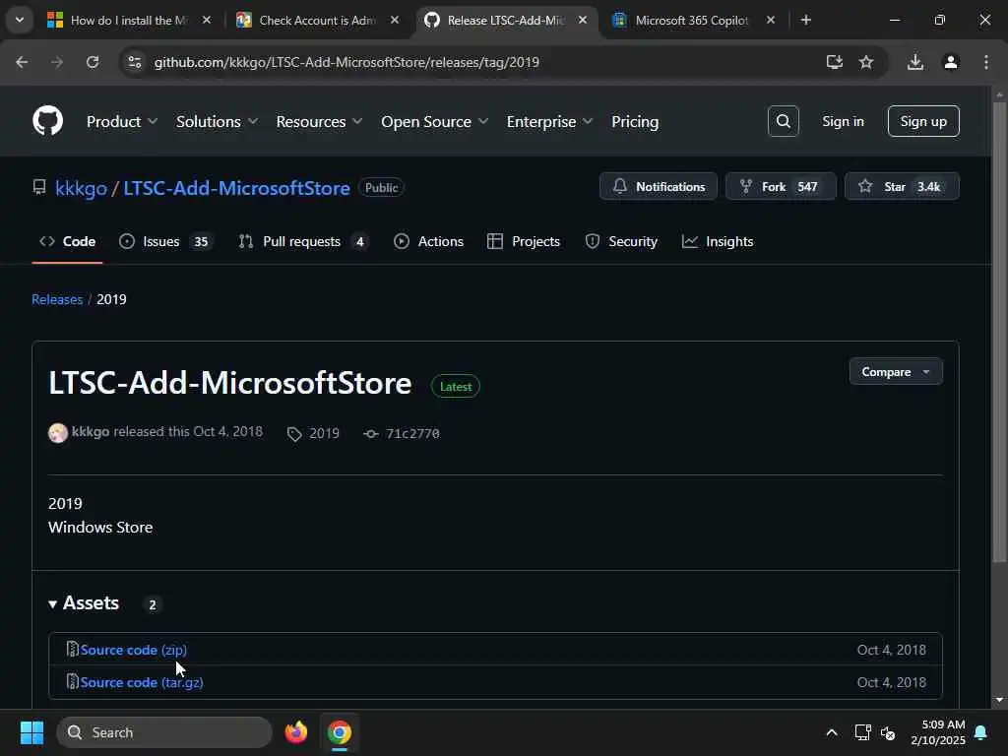1008x756 pixels.
Task: Expand the Solutions menu
Action: pyautogui.click(x=217, y=121)
